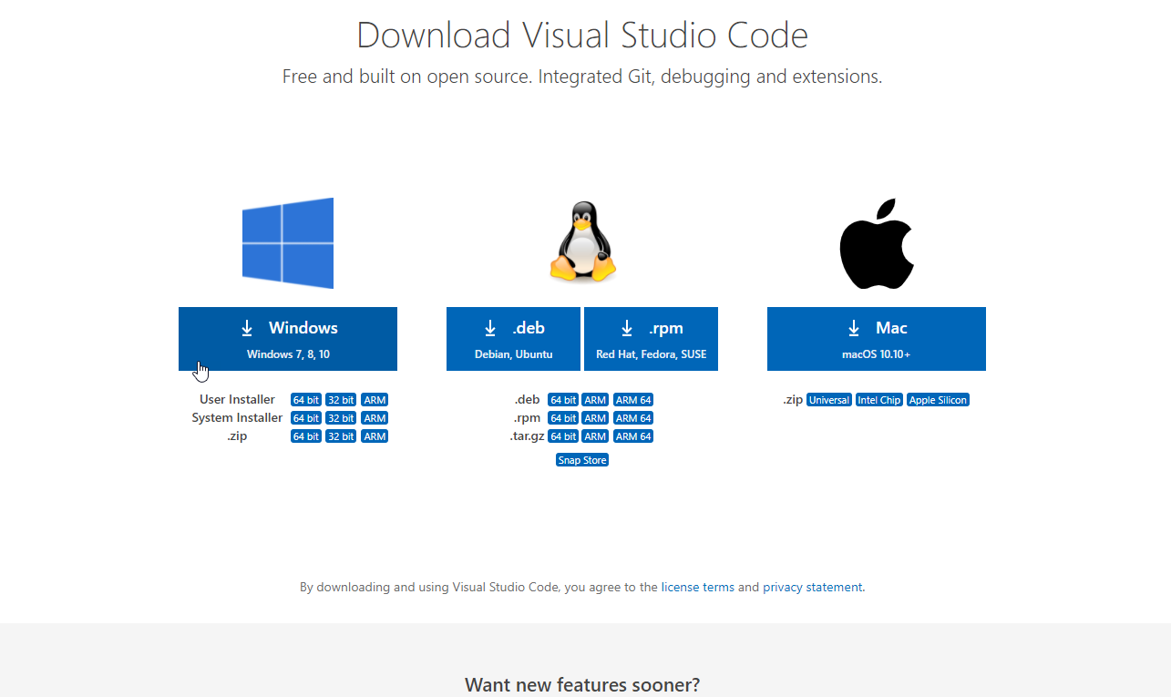Select Windows .zip ARM download
This screenshot has height=697, width=1171.
point(375,436)
